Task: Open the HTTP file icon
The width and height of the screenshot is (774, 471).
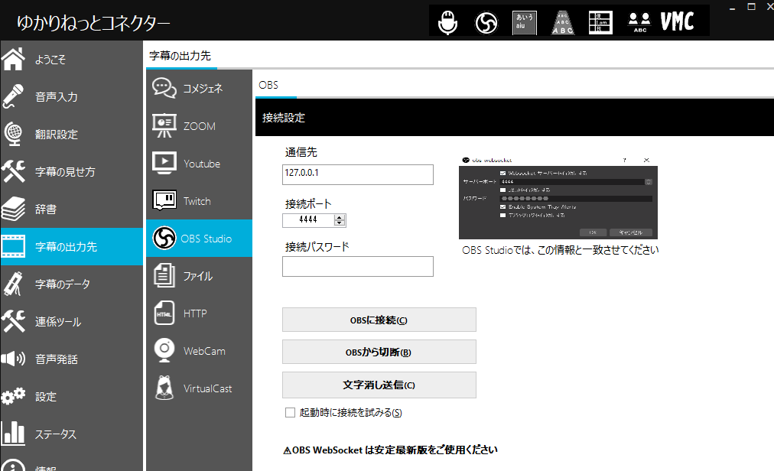Action: pyautogui.click(x=164, y=313)
